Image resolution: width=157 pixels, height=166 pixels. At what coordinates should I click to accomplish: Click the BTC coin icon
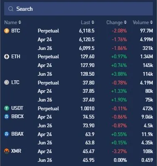7,31
